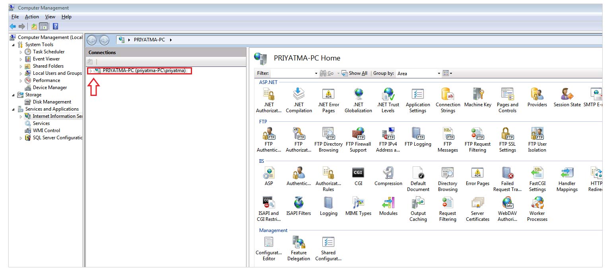
Task: Open the Feature Delegation feature
Action: click(299, 248)
